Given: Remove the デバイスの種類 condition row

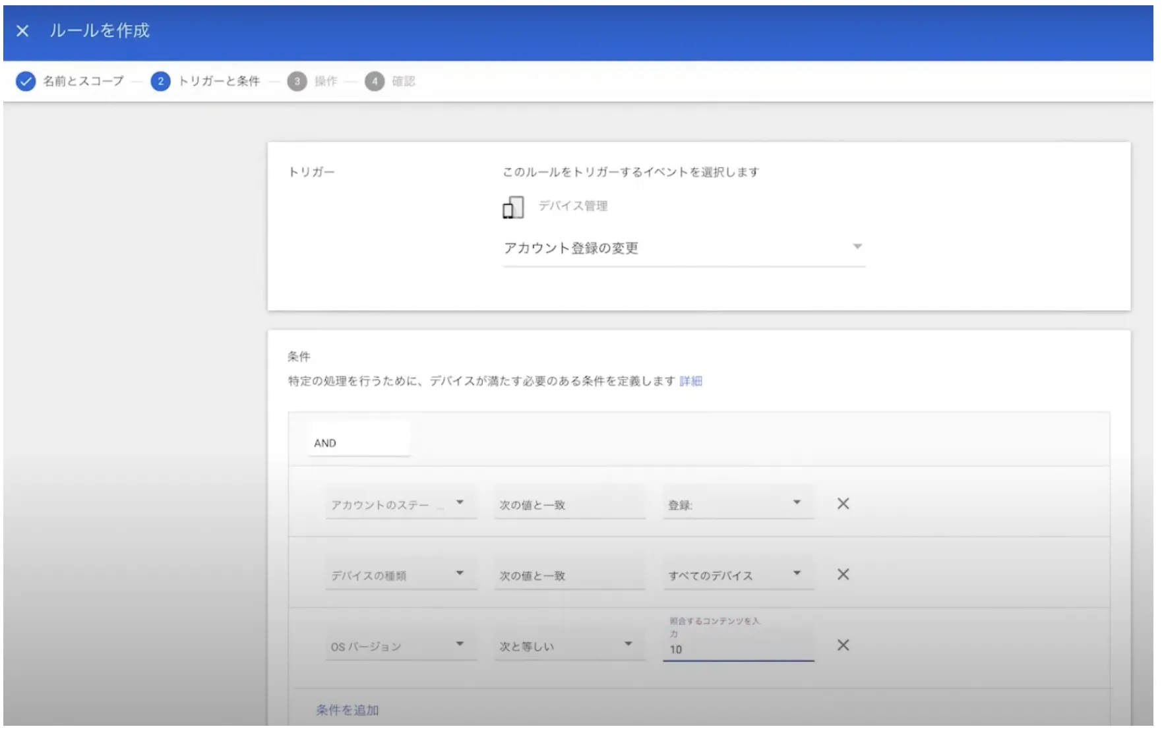Looking at the screenshot, I should (843, 574).
